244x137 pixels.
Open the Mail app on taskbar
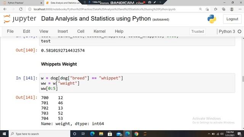119,134
